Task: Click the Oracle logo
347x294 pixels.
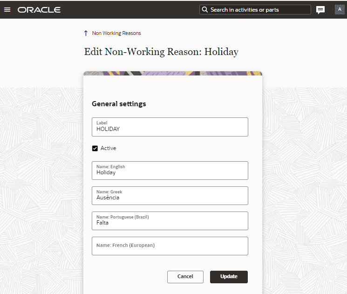Action: pos(39,10)
